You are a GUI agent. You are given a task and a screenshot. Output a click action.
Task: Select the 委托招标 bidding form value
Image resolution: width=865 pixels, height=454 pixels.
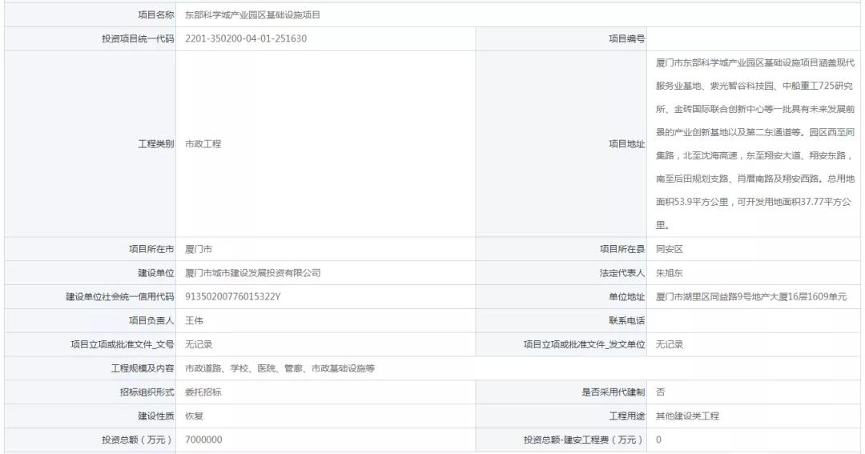click(203, 392)
